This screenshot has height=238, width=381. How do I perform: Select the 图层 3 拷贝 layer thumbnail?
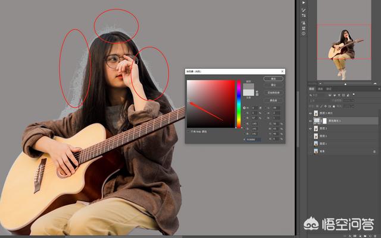pos(316,113)
